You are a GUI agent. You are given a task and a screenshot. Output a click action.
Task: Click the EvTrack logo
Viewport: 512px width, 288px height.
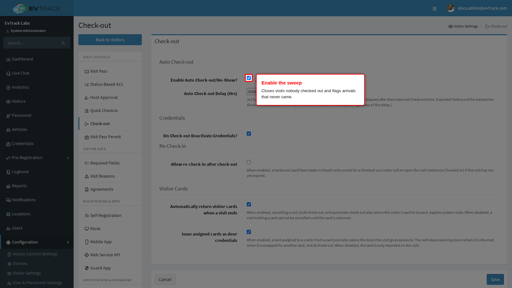tap(37, 8)
